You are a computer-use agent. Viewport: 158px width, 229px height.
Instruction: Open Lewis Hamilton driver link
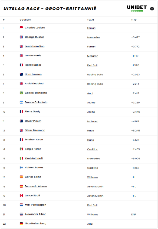pos(35,46)
